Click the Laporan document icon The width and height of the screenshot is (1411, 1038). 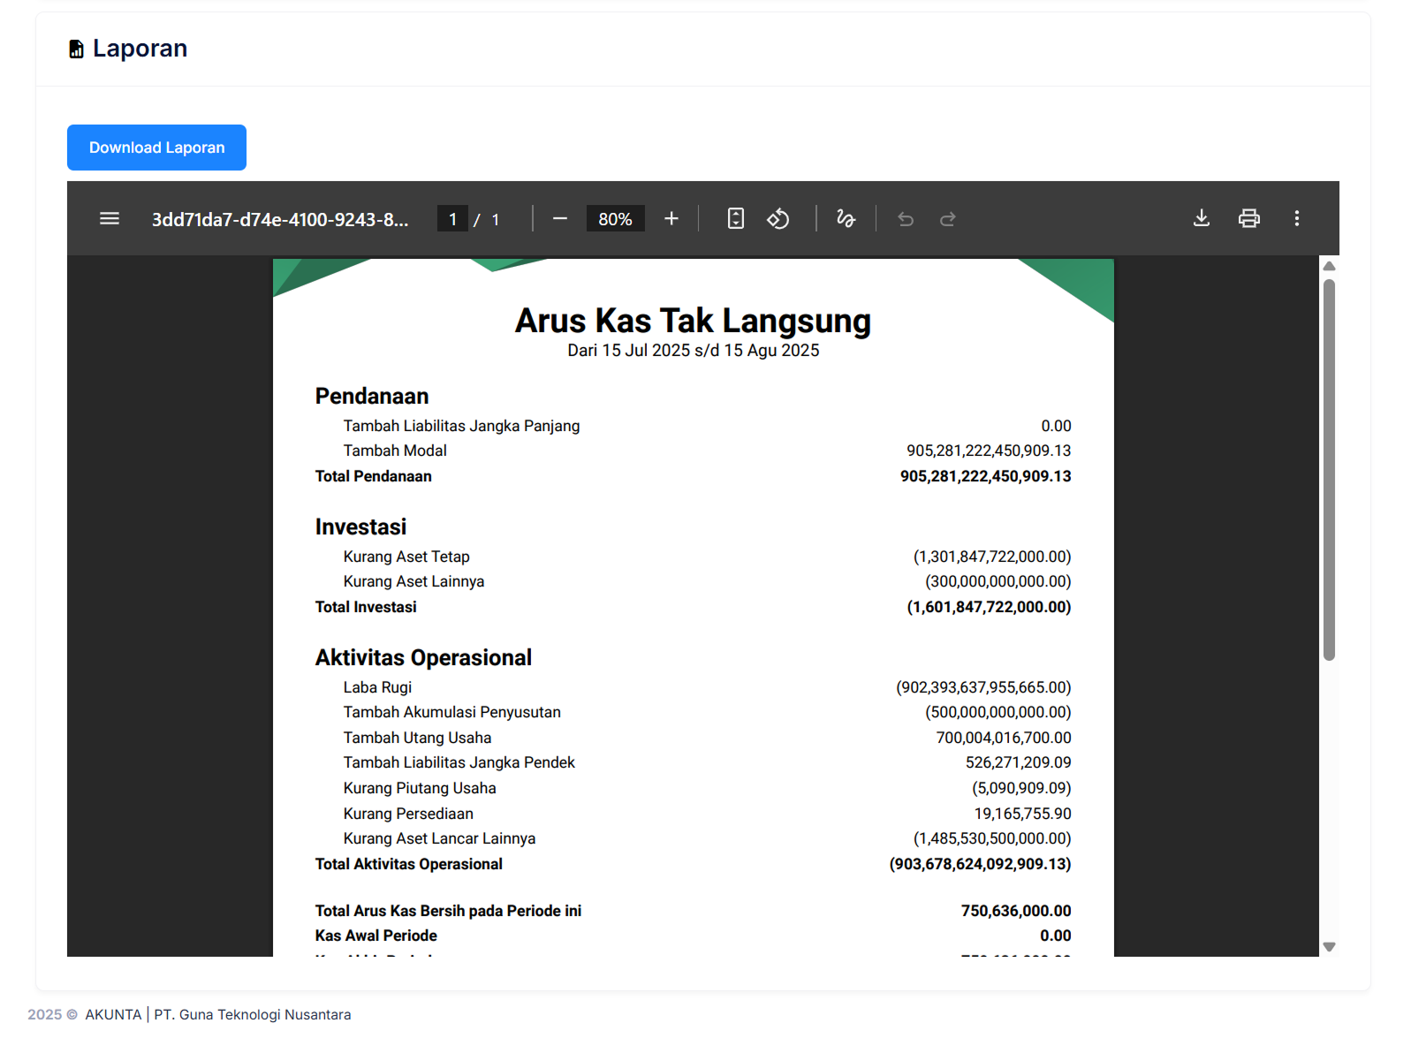(77, 49)
